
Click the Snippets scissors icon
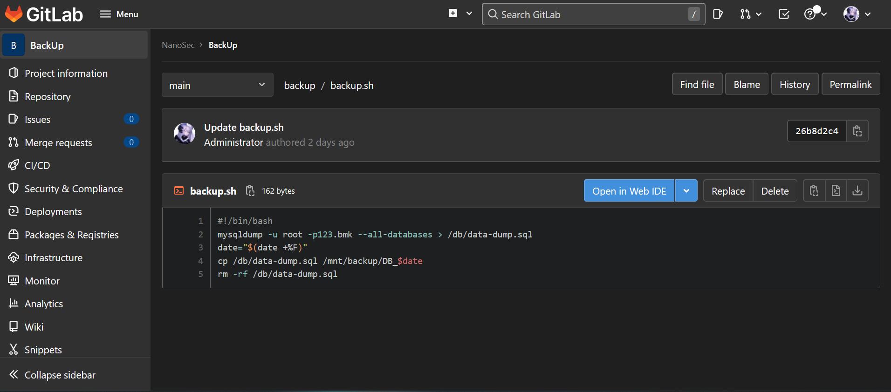(x=14, y=349)
